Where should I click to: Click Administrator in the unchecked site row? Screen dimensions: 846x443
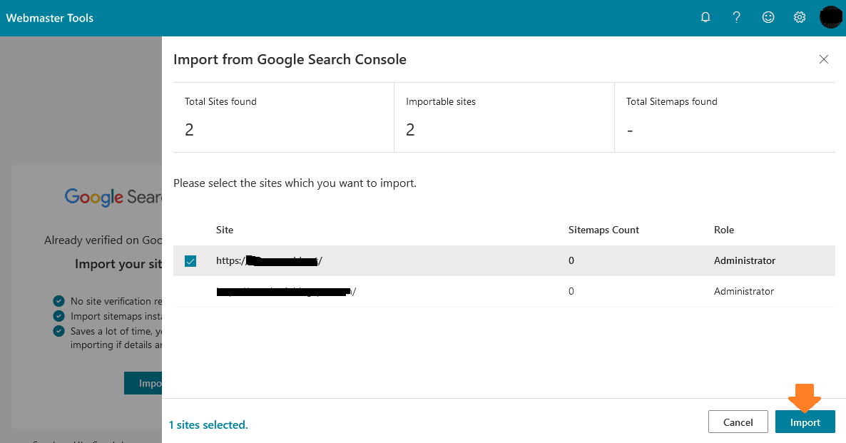click(744, 291)
